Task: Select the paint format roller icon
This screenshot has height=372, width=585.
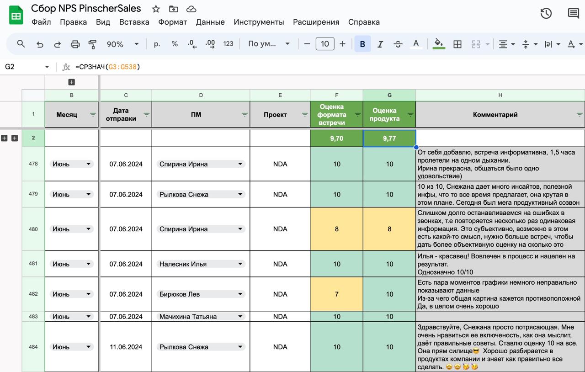Action: (x=92, y=44)
